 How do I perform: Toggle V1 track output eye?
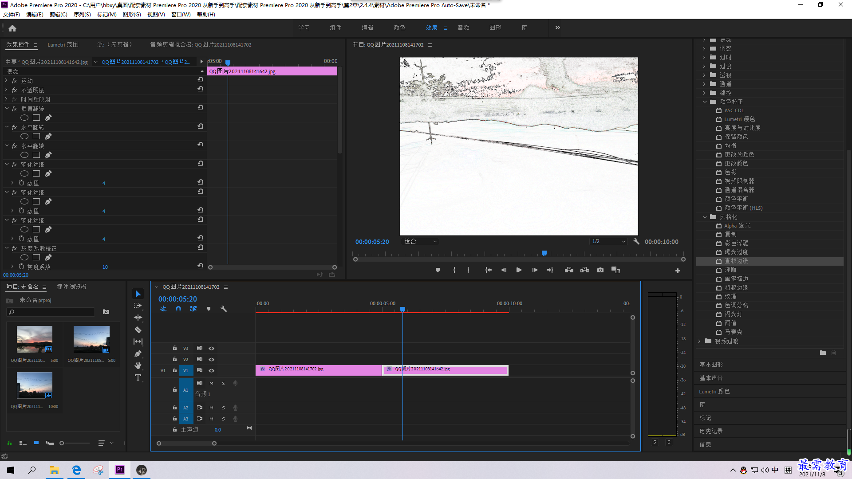[x=212, y=370]
